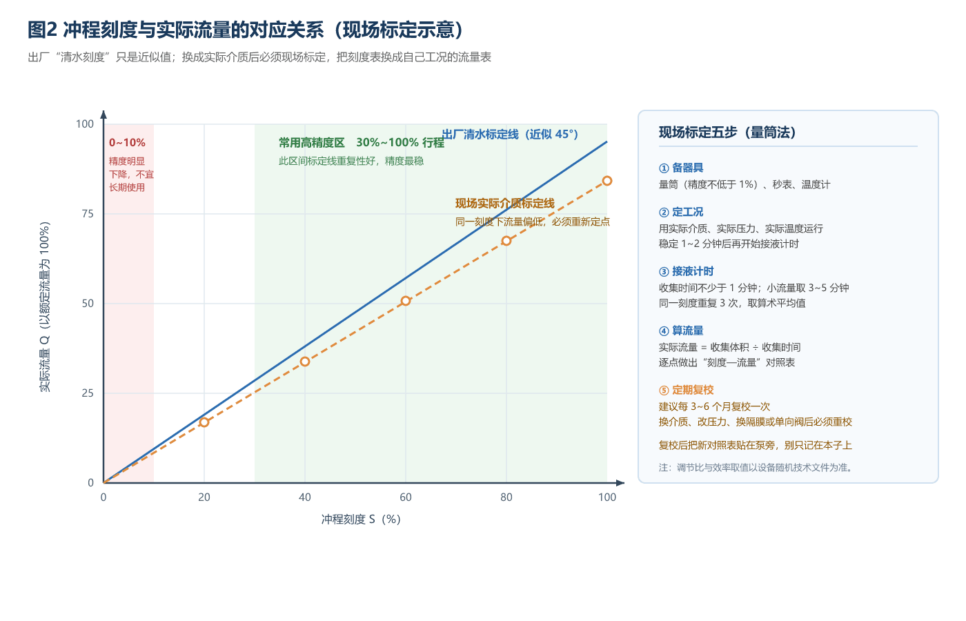966x621 pixels.
Task: Click the y-axis tick label 25
Action: pyautogui.click(x=88, y=393)
